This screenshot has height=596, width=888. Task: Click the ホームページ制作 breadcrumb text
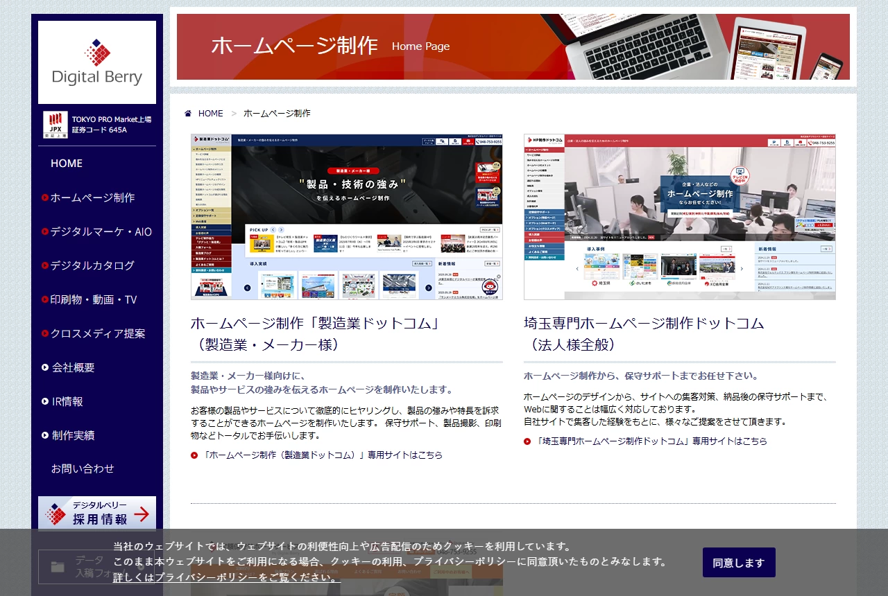tap(277, 114)
